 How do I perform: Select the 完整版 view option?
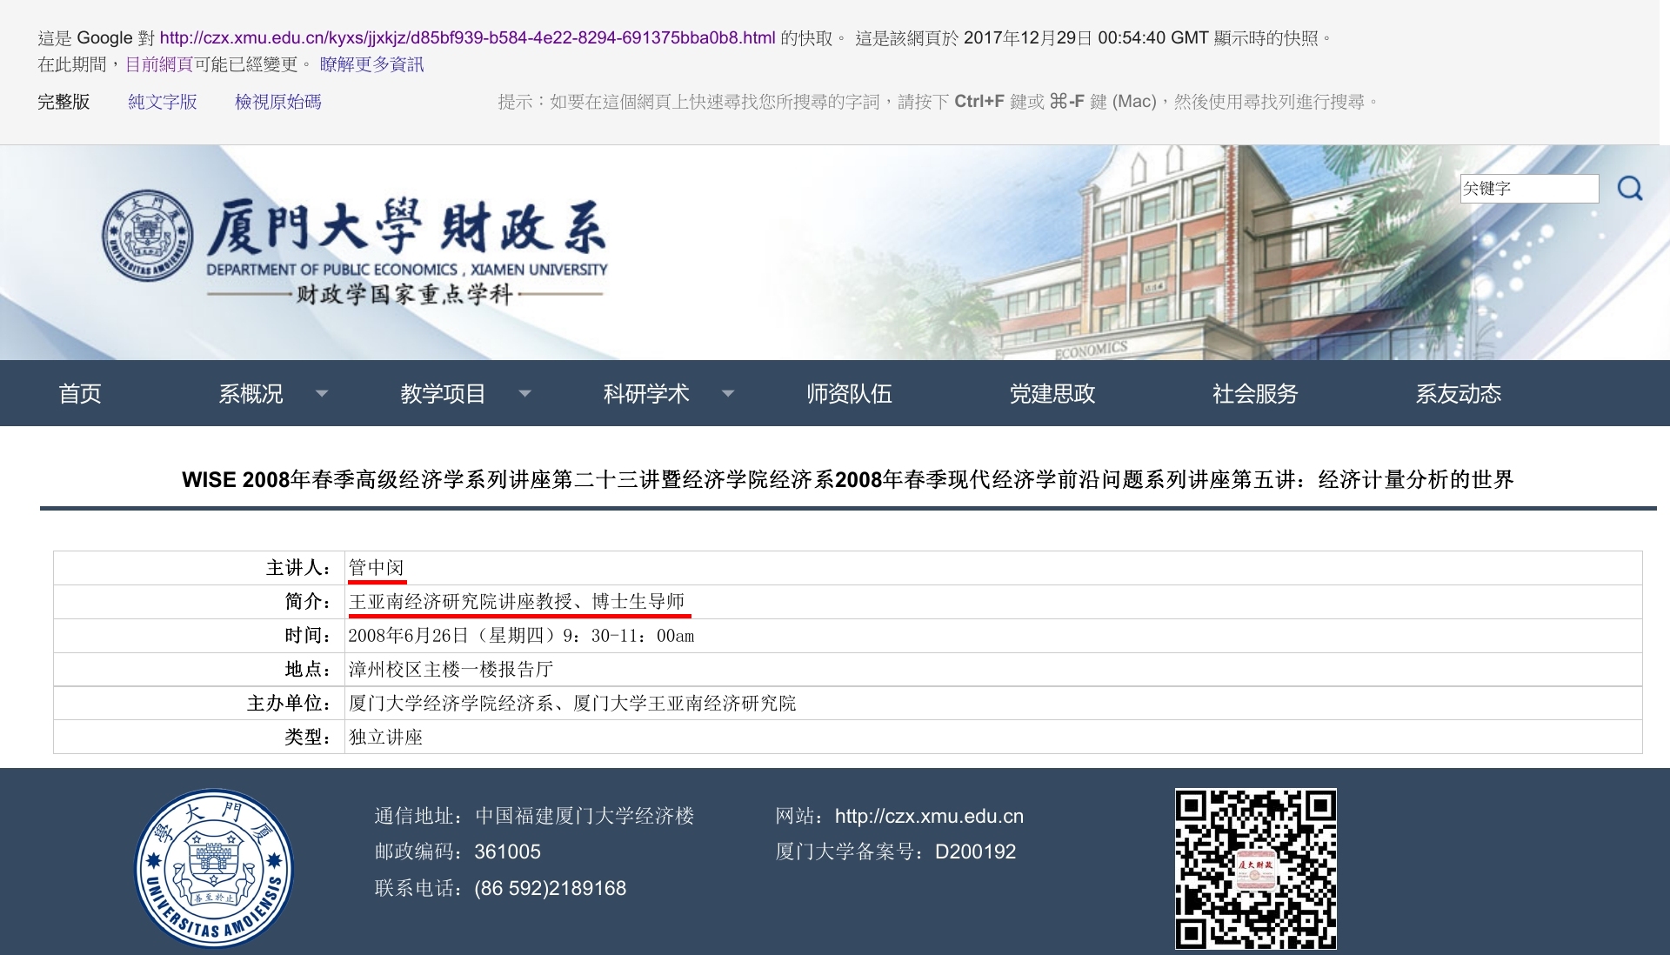coord(63,102)
